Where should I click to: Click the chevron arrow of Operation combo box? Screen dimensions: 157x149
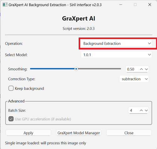[x=149, y=43]
